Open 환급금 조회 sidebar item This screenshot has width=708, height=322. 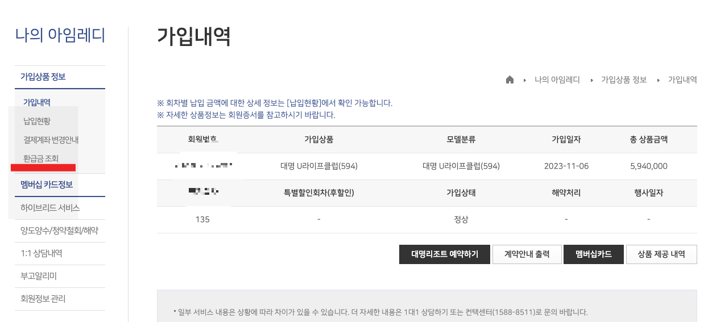pyautogui.click(x=41, y=158)
